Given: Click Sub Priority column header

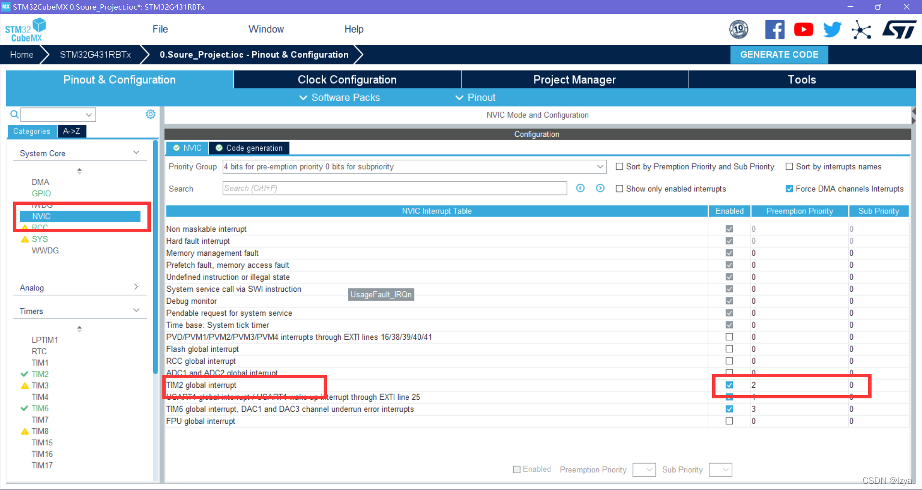Looking at the screenshot, I should tap(878, 211).
